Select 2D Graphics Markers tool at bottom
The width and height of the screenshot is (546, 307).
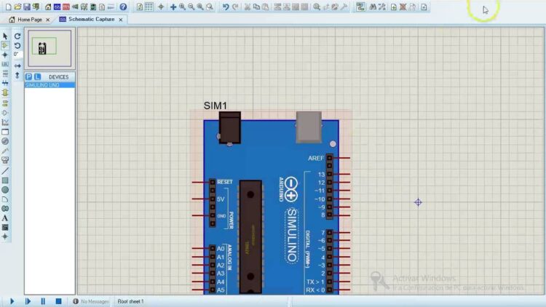[x=5, y=236]
